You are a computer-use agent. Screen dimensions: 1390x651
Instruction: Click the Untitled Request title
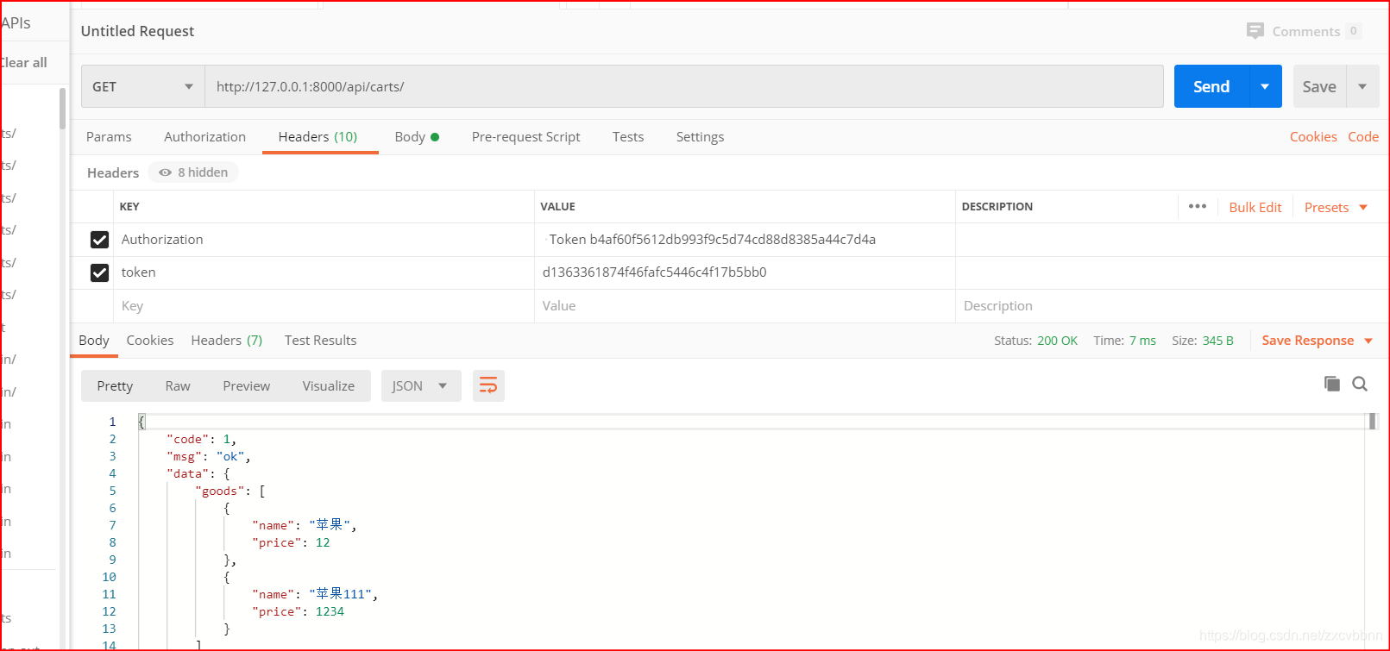tap(137, 31)
